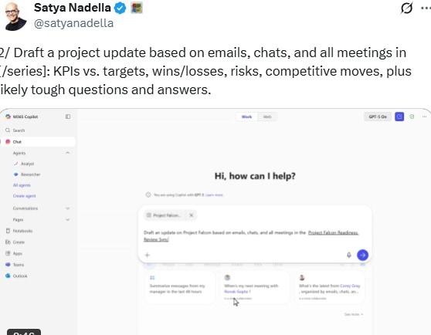The height and width of the screenshot is (335, 431).
Task: Click the Grok icon beside the tweet menu
Action: 406,8
